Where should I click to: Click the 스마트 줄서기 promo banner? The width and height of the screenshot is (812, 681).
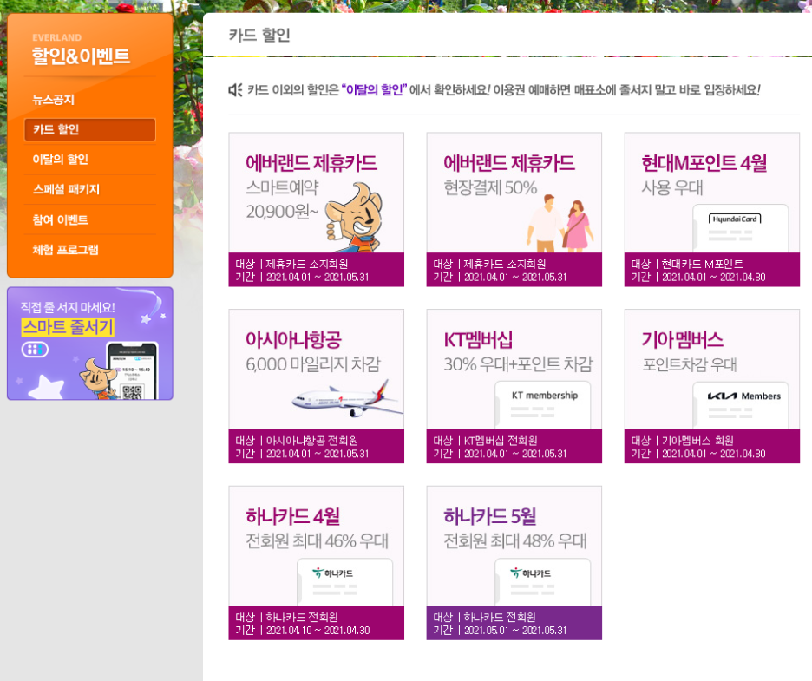coord(90,344)
